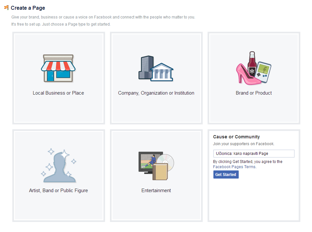Pick Company, Organization or Institution label

click(156, 93)
